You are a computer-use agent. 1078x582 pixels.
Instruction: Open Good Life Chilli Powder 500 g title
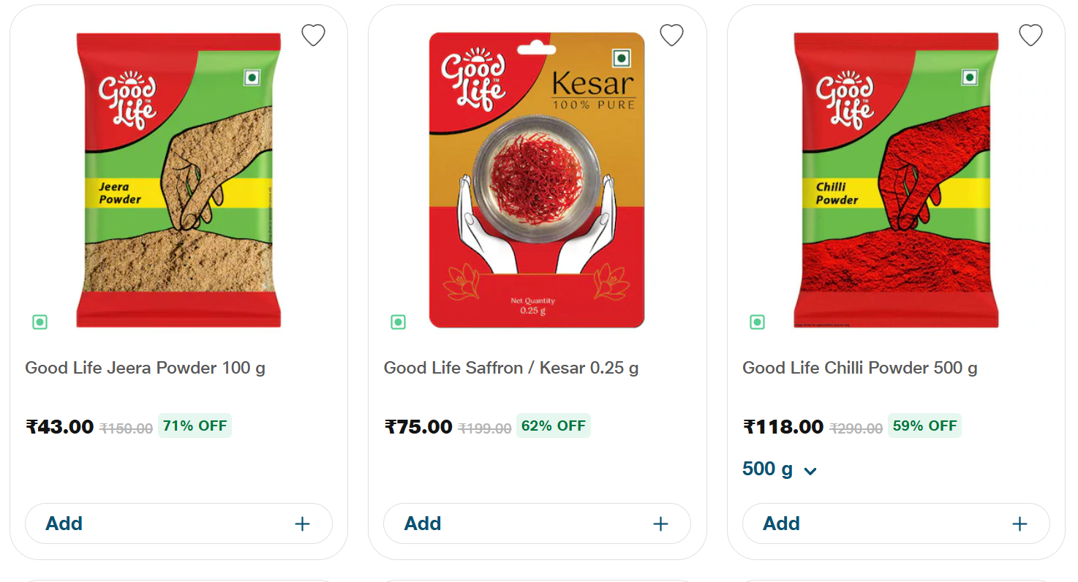[x=859, y=368]
